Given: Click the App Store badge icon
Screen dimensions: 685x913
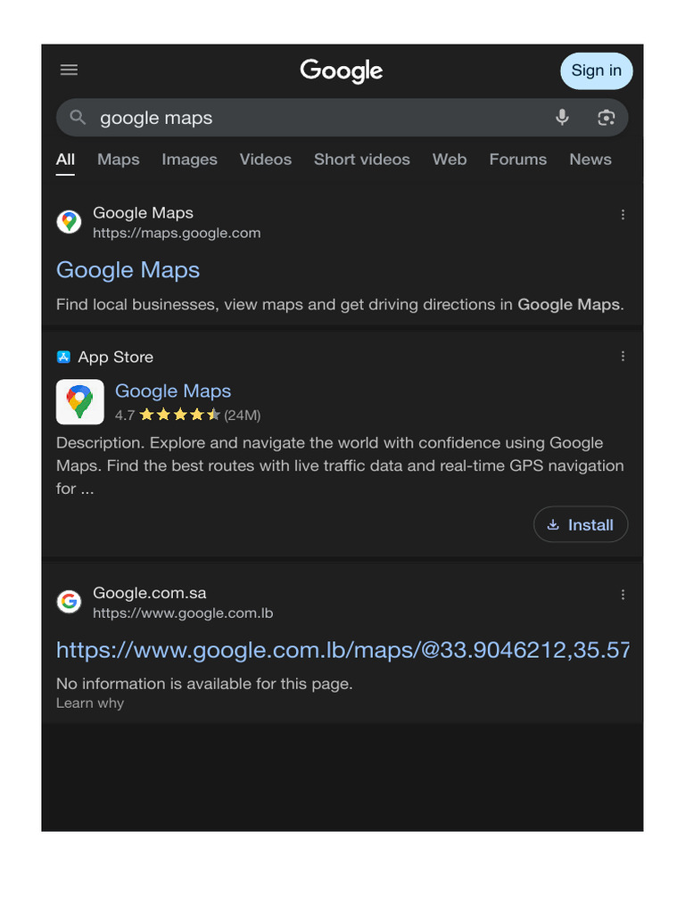Looking at the screenshot, I should 63,357.
